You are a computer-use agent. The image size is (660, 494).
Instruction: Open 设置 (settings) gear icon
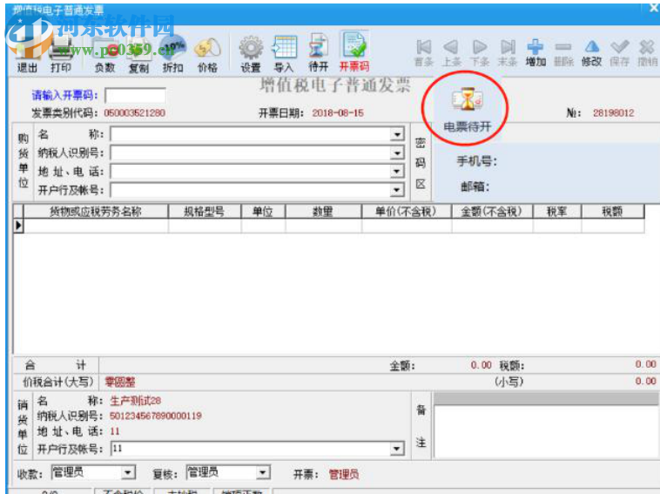click(x=251, y=54)
